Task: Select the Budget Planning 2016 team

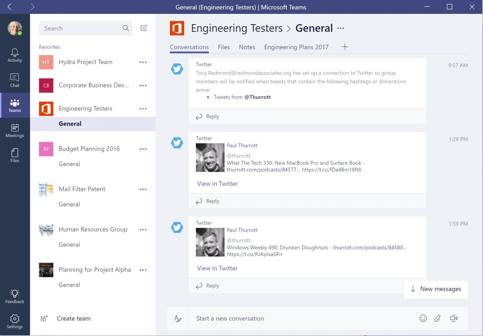Action: 89,149
